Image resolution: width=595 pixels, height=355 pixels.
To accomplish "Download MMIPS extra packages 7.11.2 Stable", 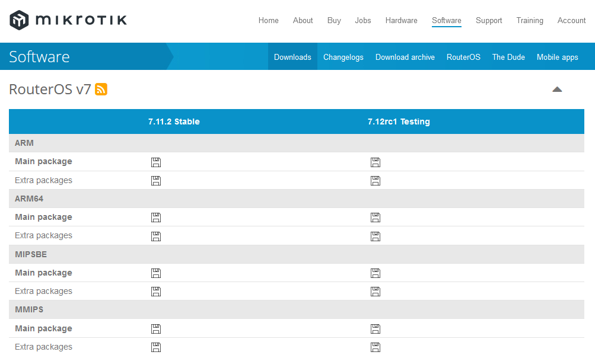I will 156,347.
